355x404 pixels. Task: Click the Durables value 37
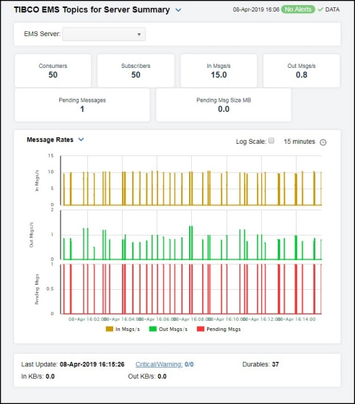coord(276,364)
